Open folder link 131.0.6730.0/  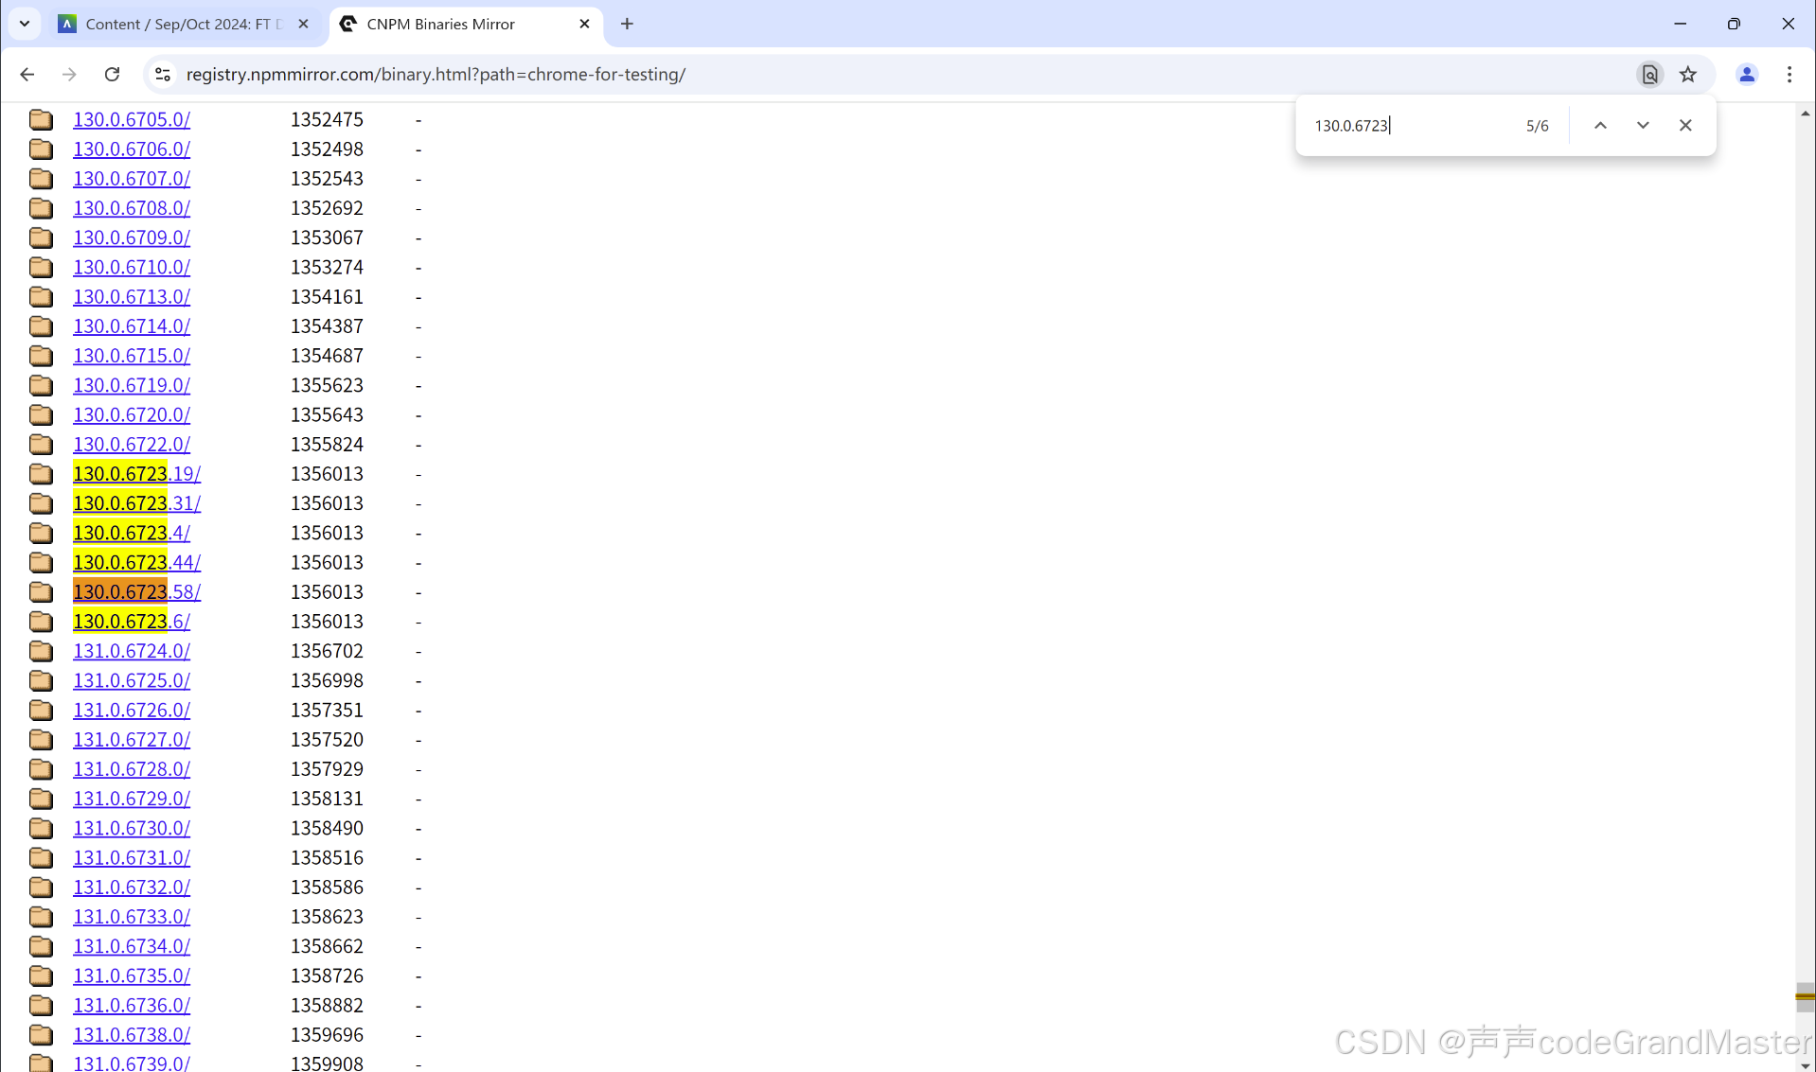click(x=132, y=828)
